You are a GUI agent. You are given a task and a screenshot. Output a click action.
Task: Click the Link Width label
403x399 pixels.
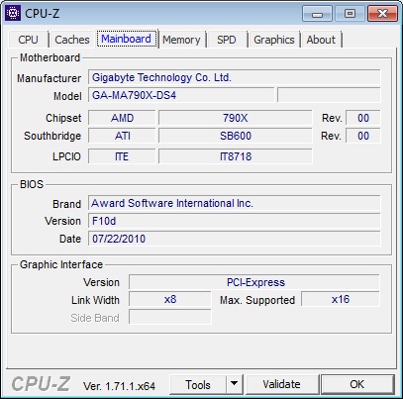click(95, 300)
